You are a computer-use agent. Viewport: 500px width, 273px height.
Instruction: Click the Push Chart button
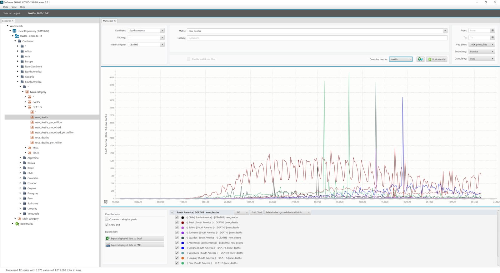pos(257,212)
